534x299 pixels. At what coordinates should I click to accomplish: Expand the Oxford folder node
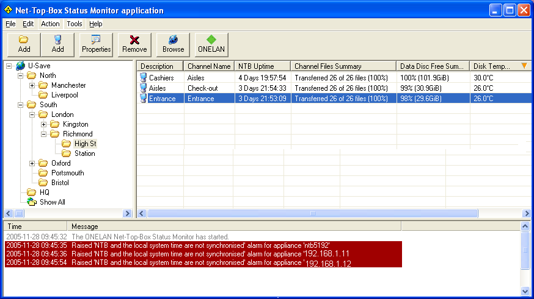click(x=32, y=163)
